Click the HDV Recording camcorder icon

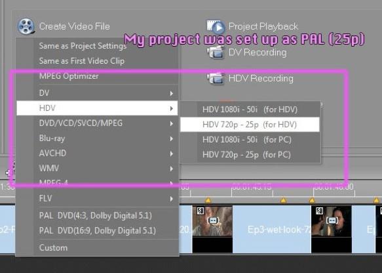click(216, 78)
